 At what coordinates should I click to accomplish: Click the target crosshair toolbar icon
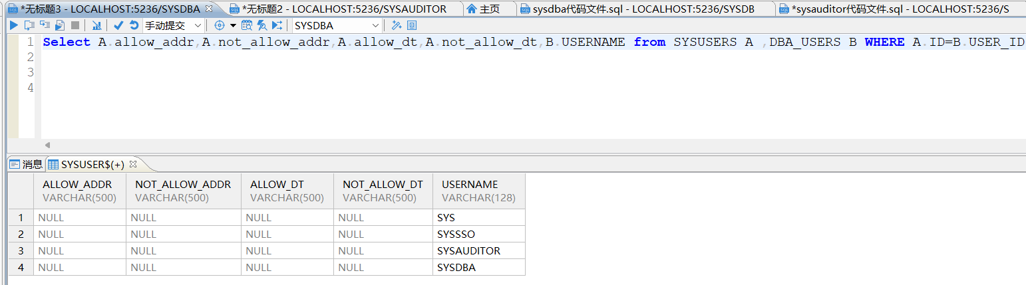coord(219,25)
